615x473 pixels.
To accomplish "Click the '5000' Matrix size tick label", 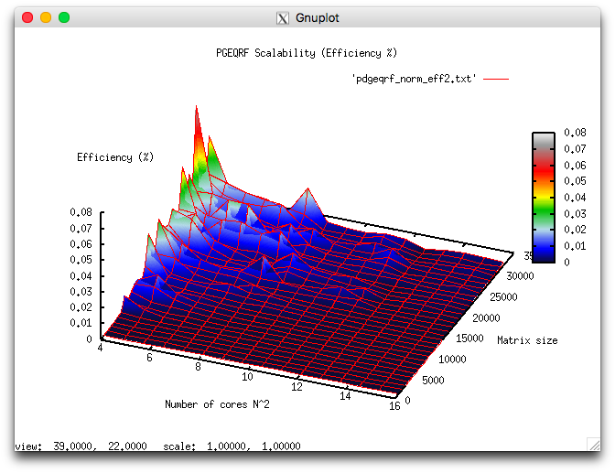I will (x=433, y=380).
